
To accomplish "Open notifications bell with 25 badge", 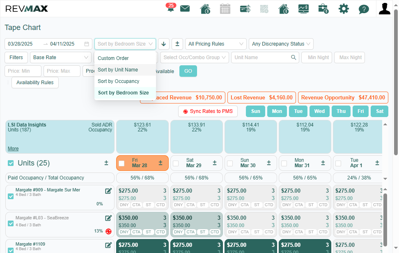I will (171, 8).
